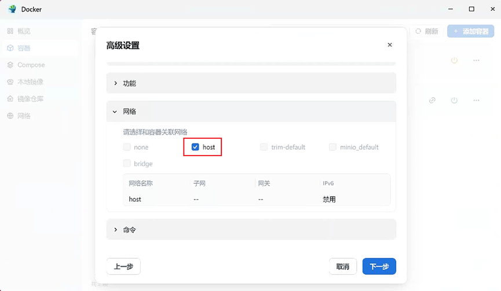
Task: Go to Compose in the sidebar
Action: pos(31,65)
